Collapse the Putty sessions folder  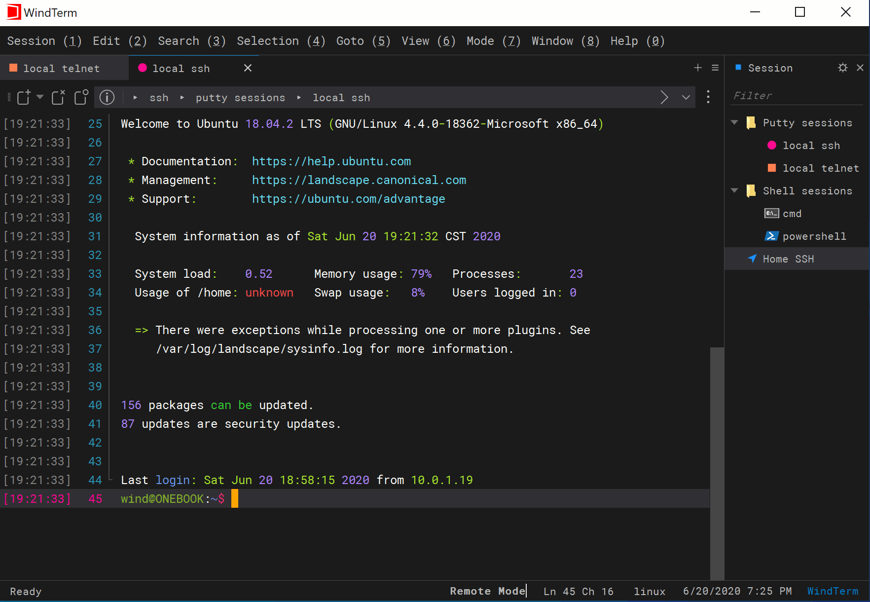point(734,122)
